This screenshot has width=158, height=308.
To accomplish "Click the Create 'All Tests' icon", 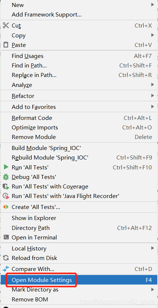I will tap(6, 207).
